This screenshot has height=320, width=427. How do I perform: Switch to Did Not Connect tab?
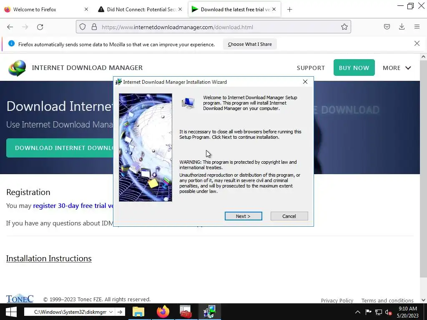(x=141, y=9)
